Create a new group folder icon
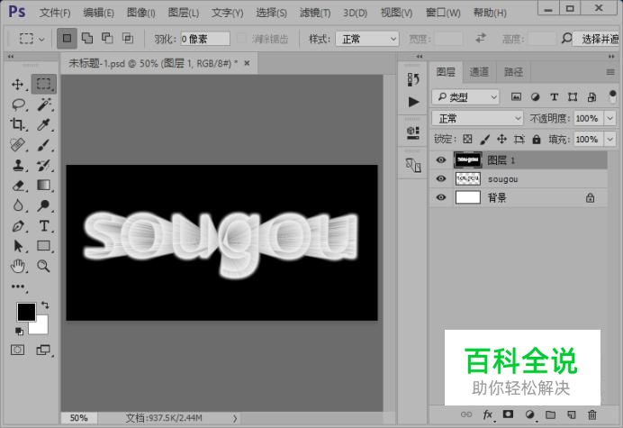 coord(551,414)
